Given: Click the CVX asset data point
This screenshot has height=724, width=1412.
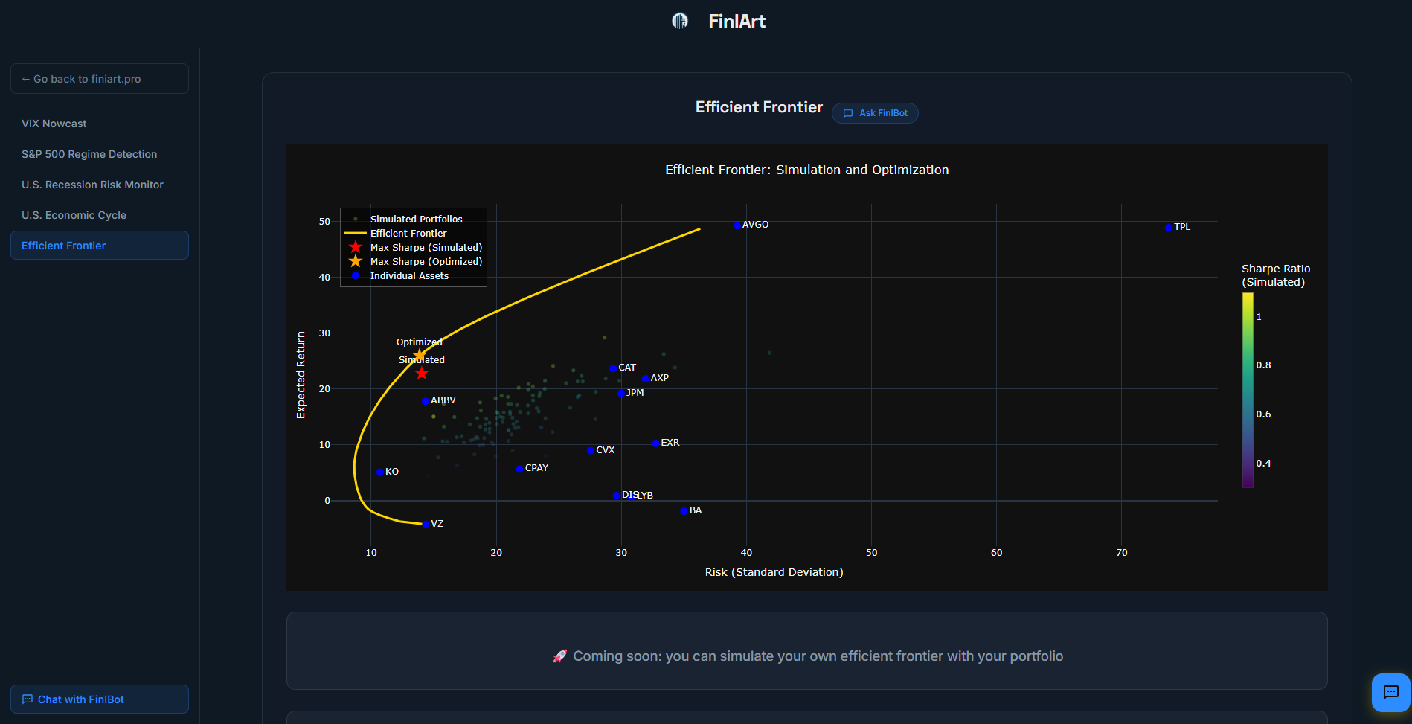Looking at the screenshot, I should 591,451.
